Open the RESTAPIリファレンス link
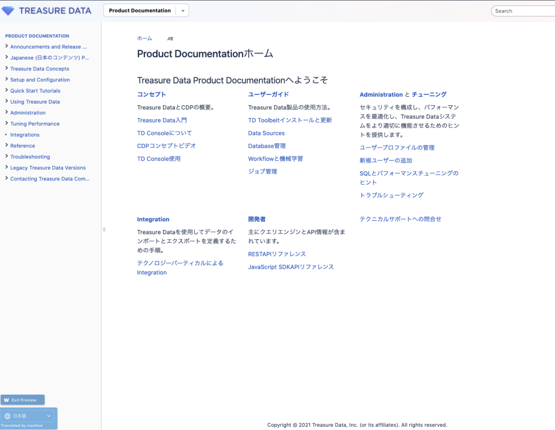This screenshot has height=430, width=555. click(x=277, y=254)
